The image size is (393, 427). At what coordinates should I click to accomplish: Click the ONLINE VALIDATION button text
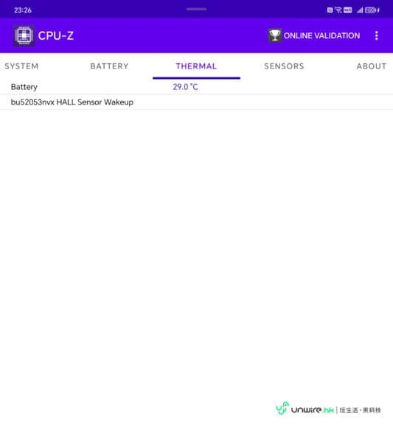pyautogui.click(x=321, y=35)
